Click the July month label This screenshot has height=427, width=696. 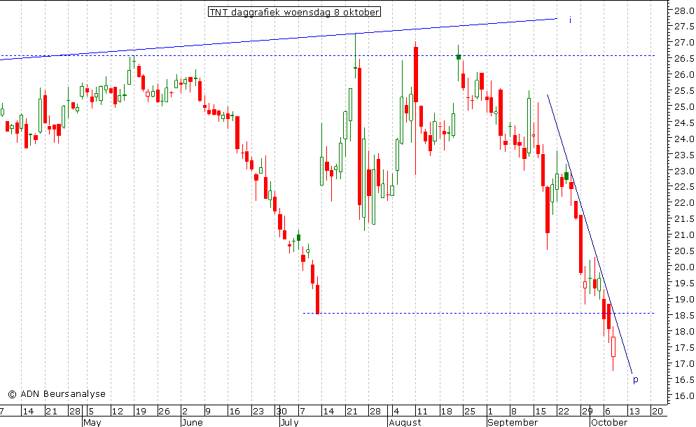[289, 422]
